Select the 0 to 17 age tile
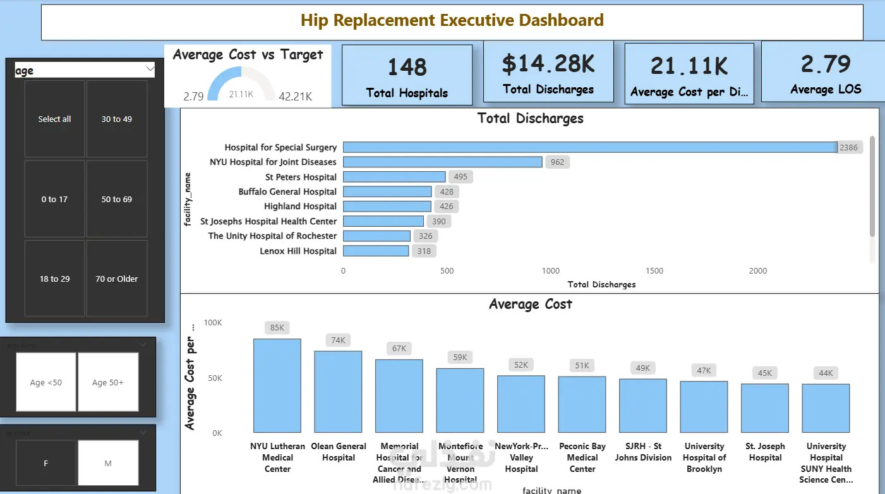 pyautogui.click(x=54, y=199)
